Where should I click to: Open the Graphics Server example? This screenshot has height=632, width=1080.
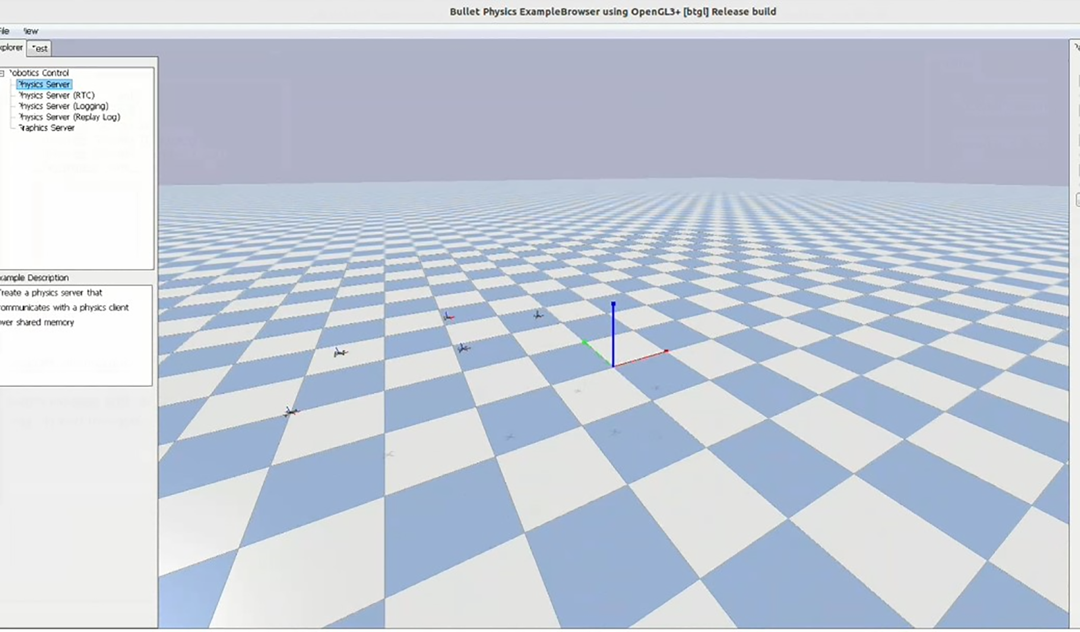point(46,128)
